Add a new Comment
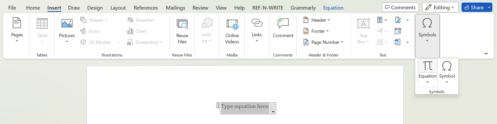Screen dimensions: 497x124 tap(283, 28)
